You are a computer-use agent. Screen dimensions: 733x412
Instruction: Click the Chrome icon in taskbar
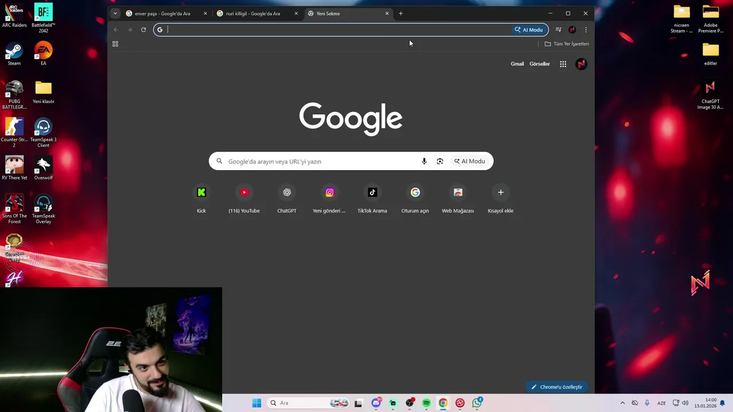tap(443, 403)
